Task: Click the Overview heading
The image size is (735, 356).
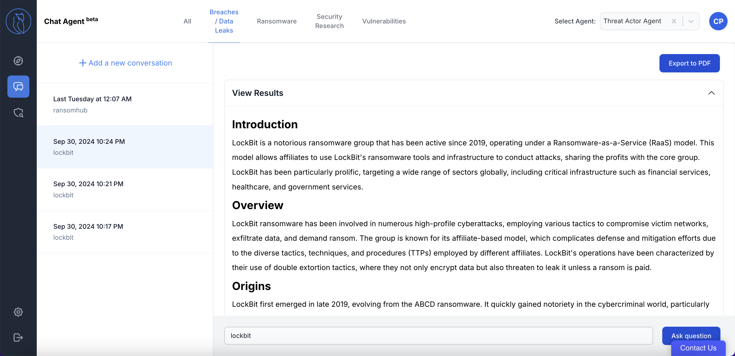Action: click(x=257, y=205)
